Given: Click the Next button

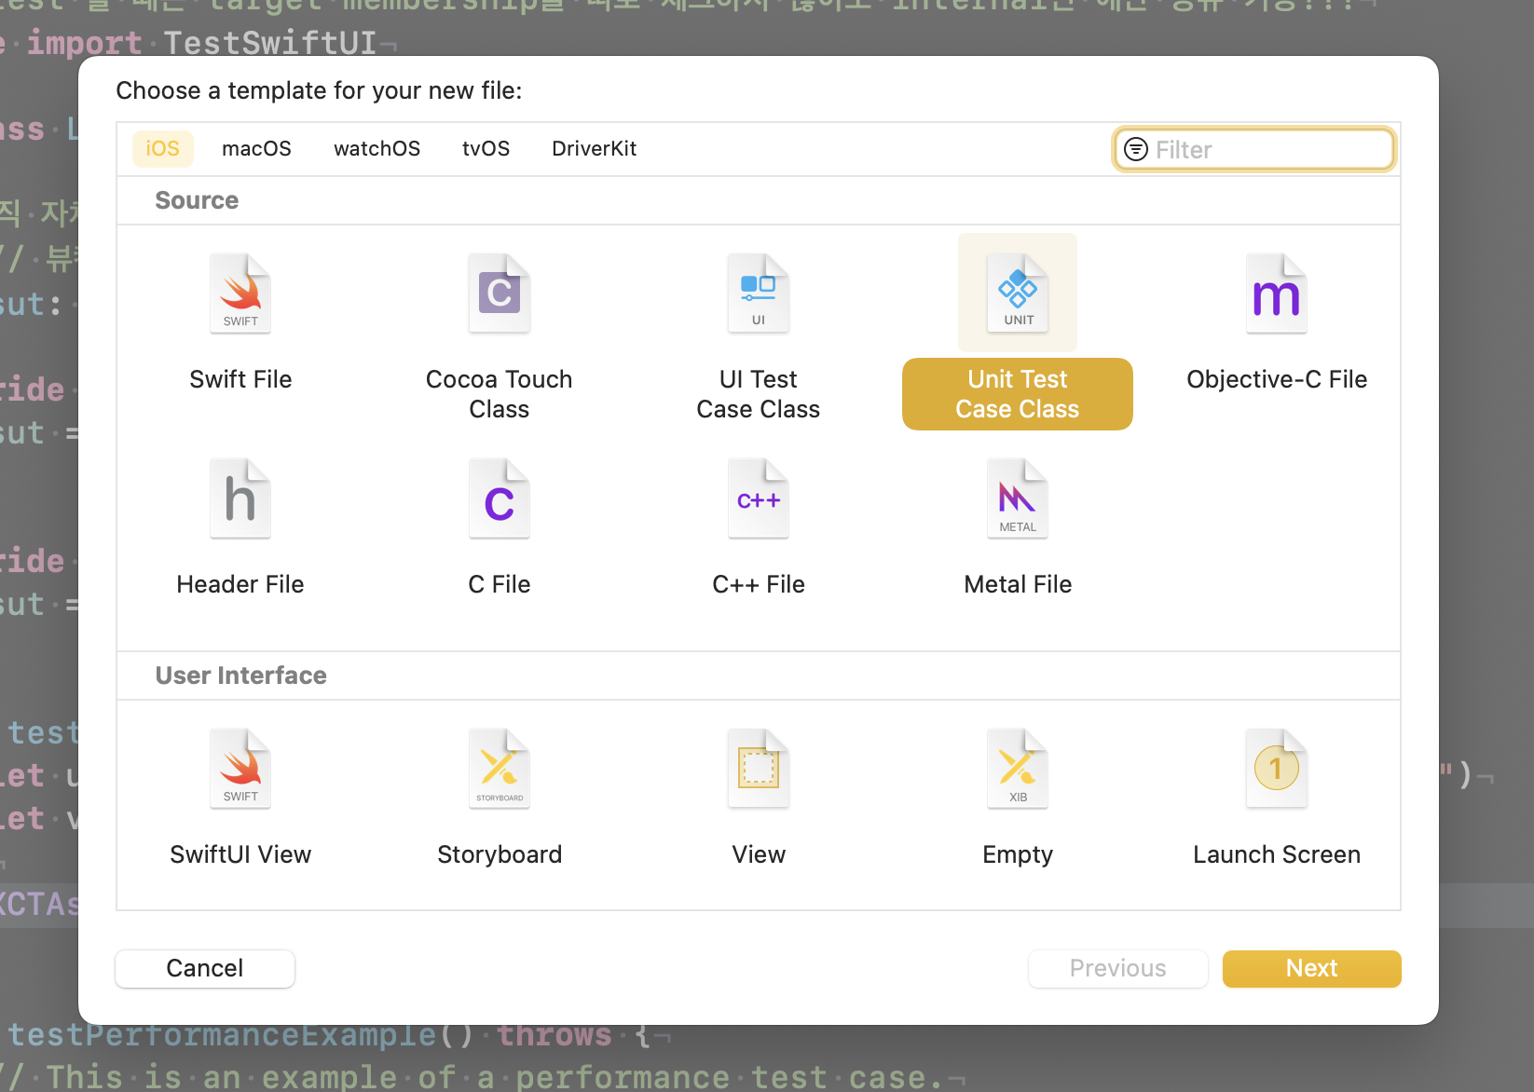Looking at the screenshot, I should pos(1311,968).
